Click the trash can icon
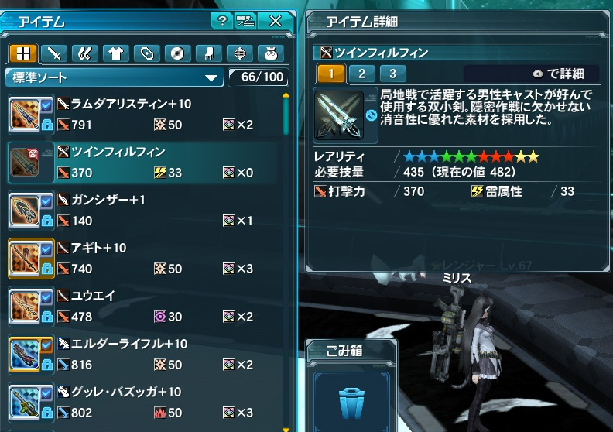 coord(351,403)
